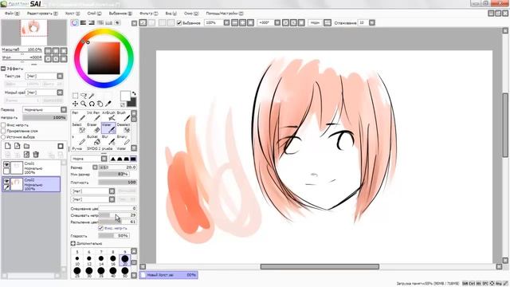
Task: Click the vertical canvas scrollbar
Action: click(x=505, y=125)
